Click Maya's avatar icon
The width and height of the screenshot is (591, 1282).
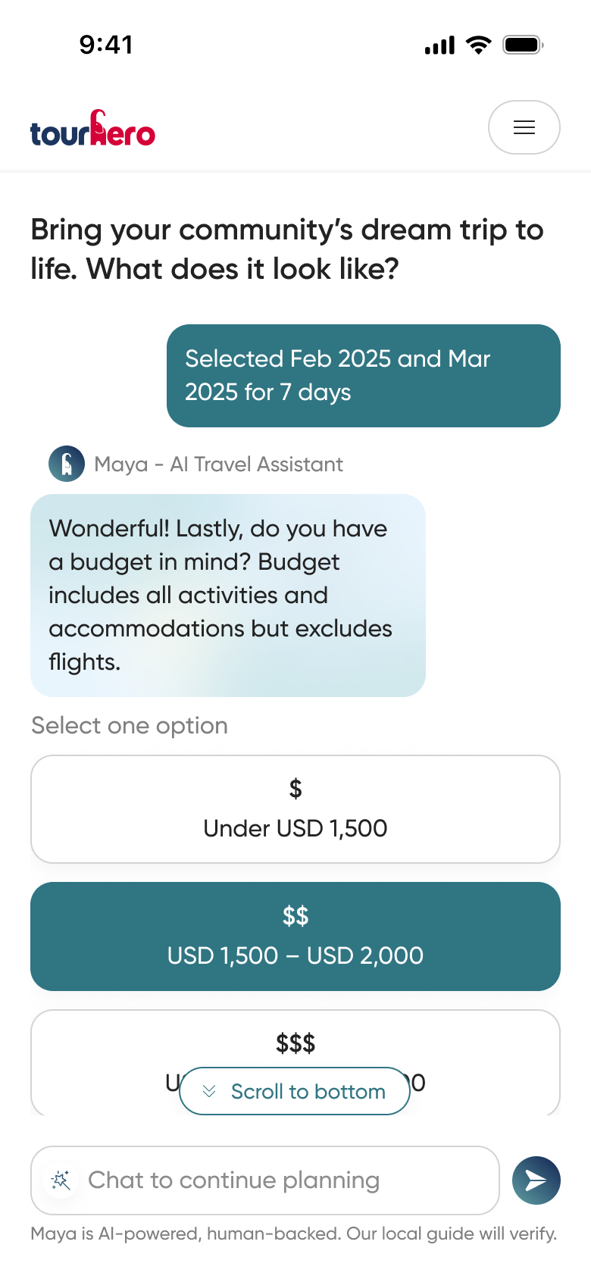click(67, 464)
